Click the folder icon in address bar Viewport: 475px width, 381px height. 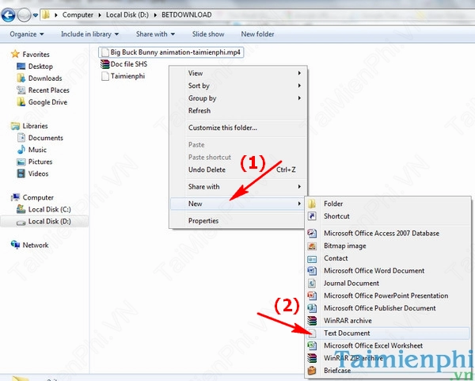[x=45, y=15]
